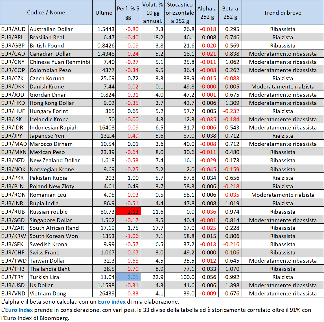
Task: Click the 'Beta a 252 g' header
Action: tap(230, 13)
